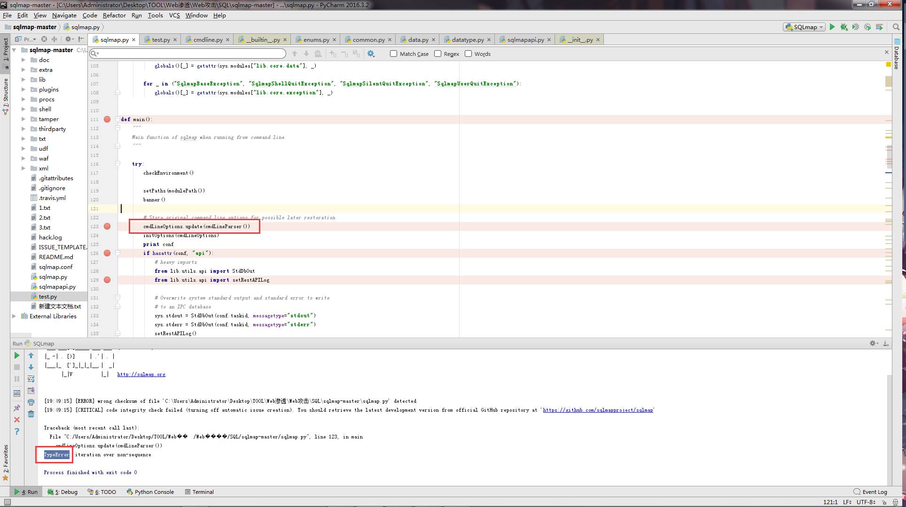Open http://sqlmap.org link in console
The width and height of the screenshot is (906, 507).
(141, 374)
